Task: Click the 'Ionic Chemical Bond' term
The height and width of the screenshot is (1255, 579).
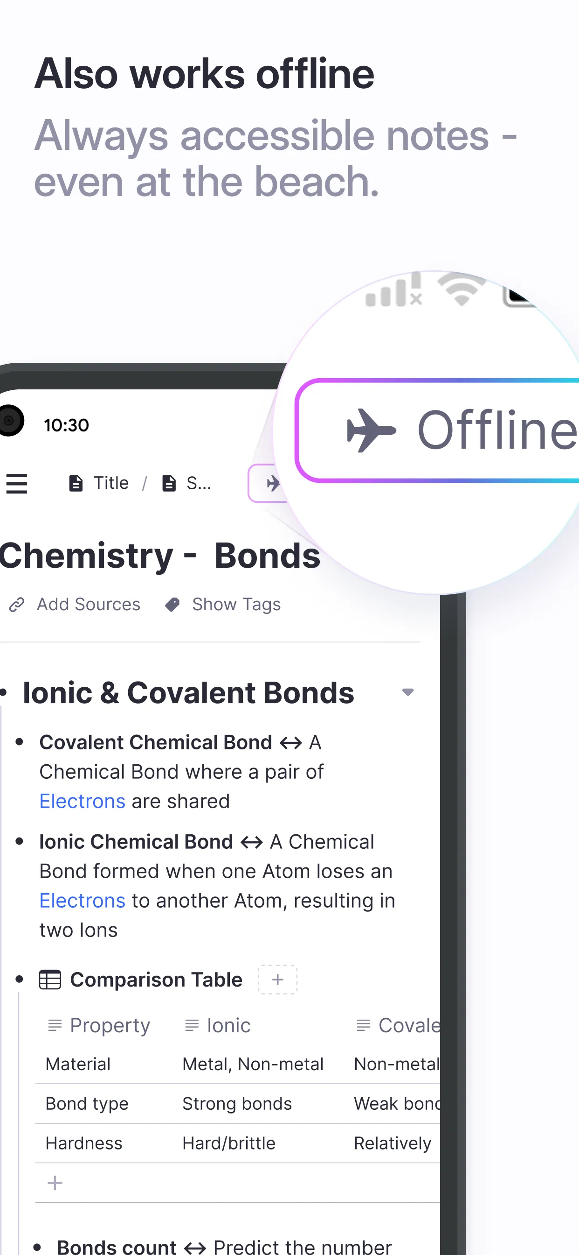Action: click(136, 842)
